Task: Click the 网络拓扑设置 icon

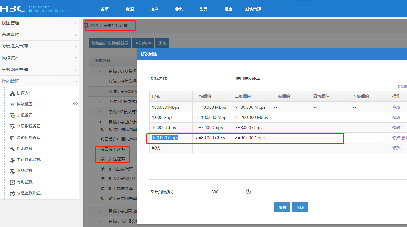Action: pyautogui.click(x=12, y=138)
